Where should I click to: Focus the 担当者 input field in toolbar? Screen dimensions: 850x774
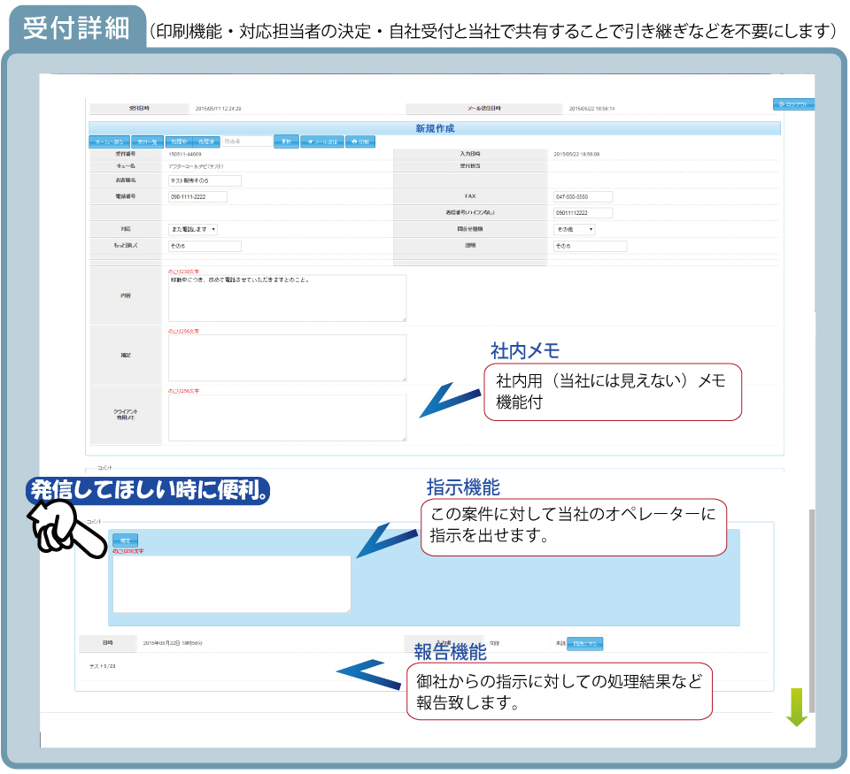coord(247,141)
